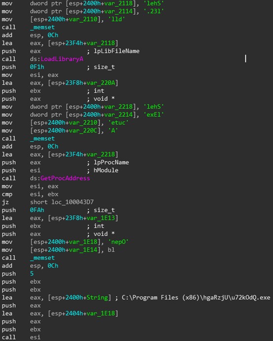Select the var_220C variable with 'A'
This screenshot has height=341, width=273.
83,131
